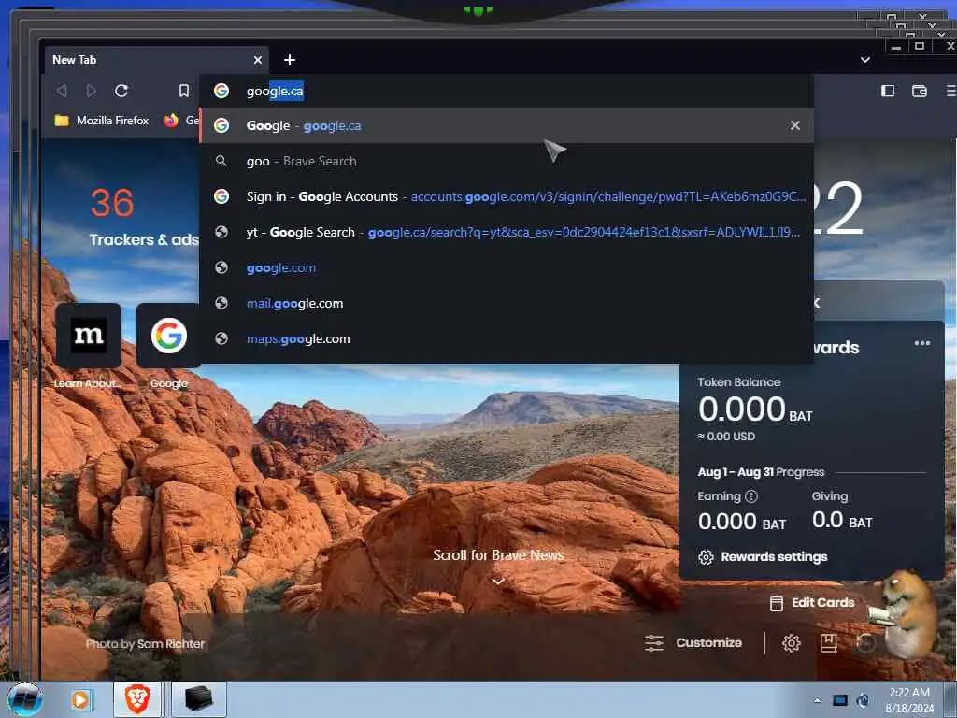Go back using the back arrow
The width and height of the screenshot is (957, 718).
(x=62, y=91)
